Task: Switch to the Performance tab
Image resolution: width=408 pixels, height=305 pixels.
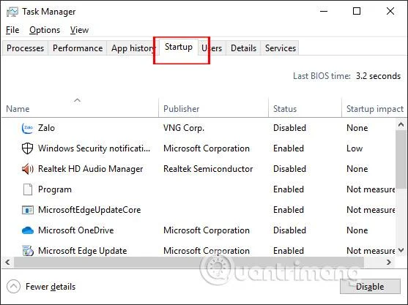Action: click(x=78, y=48)
